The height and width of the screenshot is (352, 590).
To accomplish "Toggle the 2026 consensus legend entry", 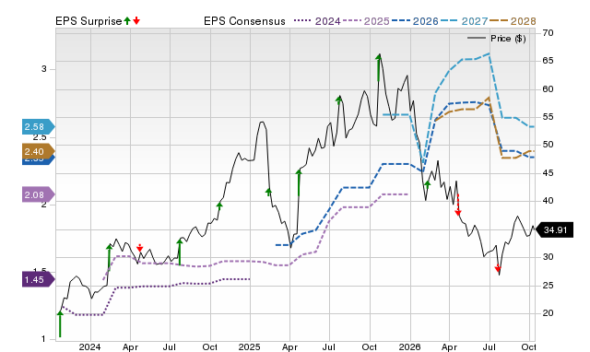I will [415, 21].
